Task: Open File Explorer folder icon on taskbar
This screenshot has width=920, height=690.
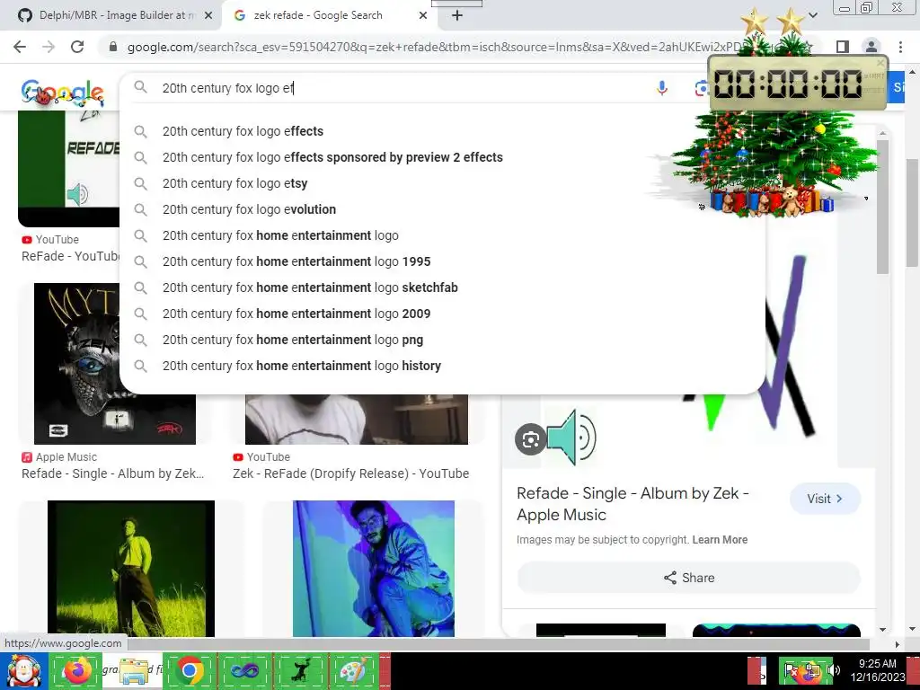Action: 134,670
